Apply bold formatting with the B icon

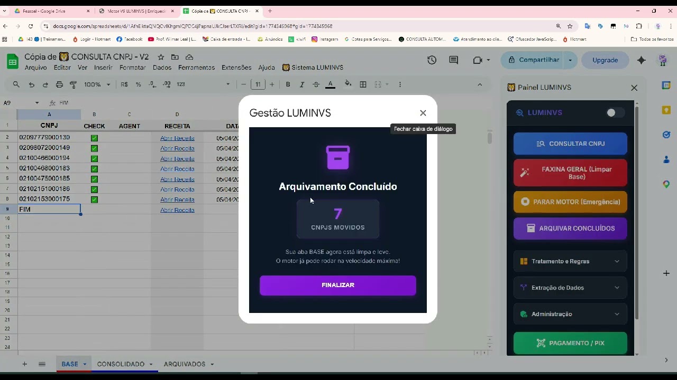(288, 84)
